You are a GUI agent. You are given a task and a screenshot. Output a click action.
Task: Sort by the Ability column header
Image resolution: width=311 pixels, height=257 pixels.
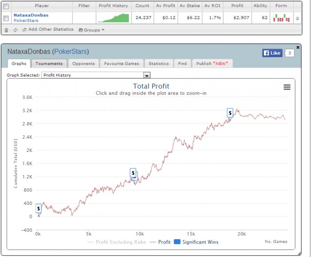(x=260, y=6)
